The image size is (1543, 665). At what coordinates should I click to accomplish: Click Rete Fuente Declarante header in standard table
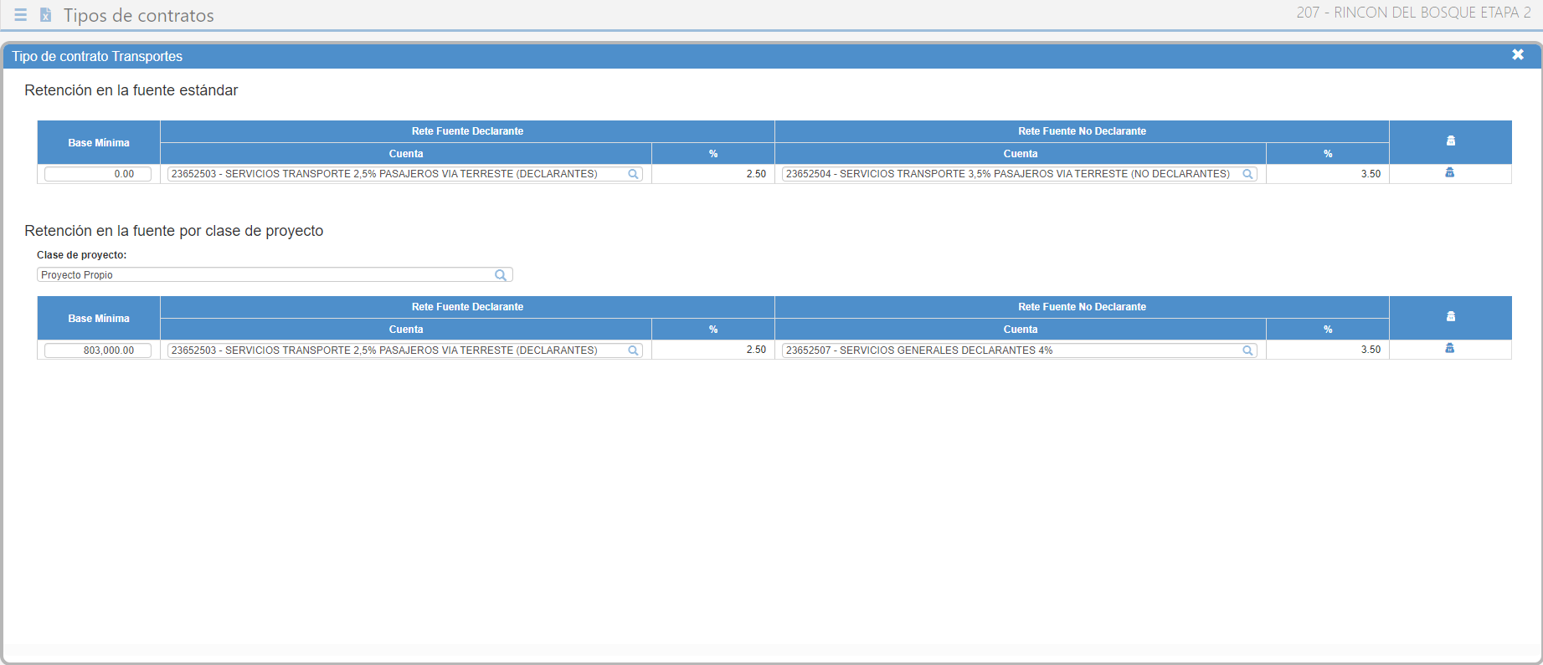pyautogui.click(x=467, y=131)
